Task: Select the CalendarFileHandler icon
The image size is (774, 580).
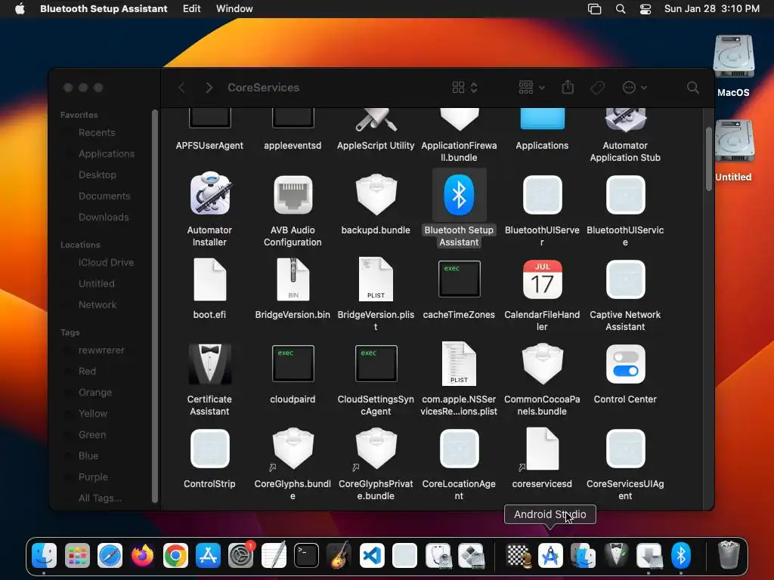Action: tap(542, 279)
